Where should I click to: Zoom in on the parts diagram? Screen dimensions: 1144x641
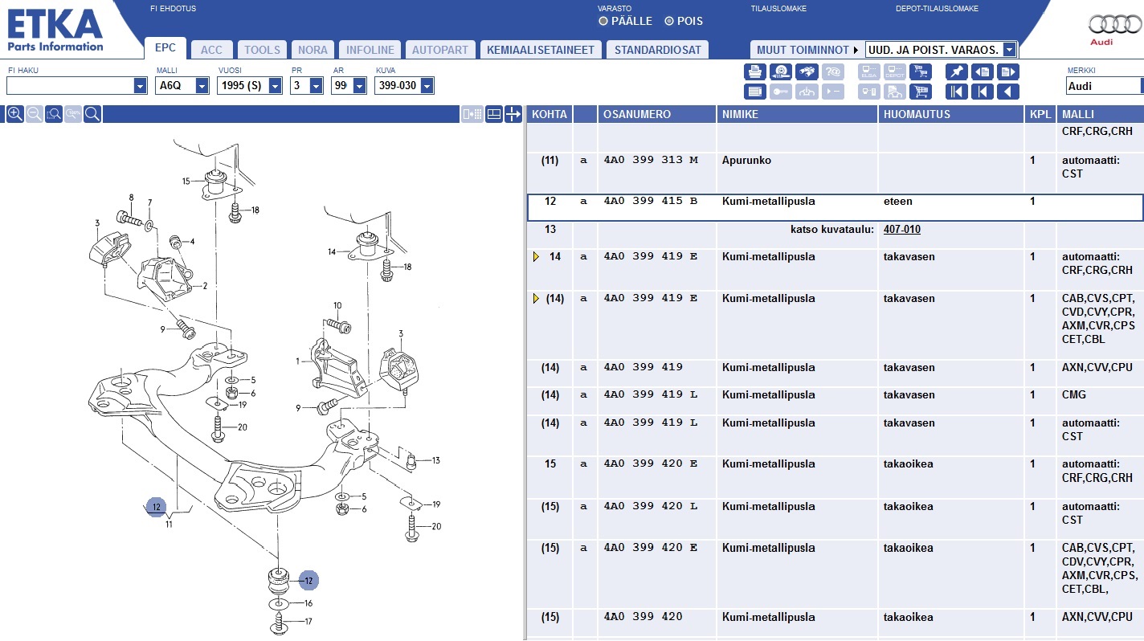pos(14,114)
